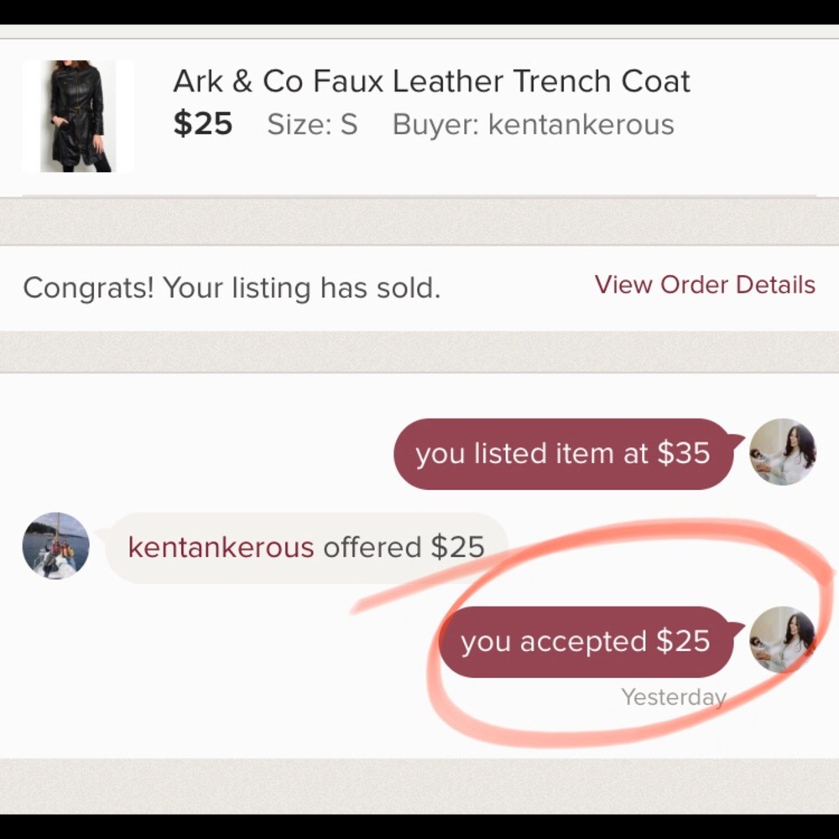This screenshot has height=839, width=839.
Task: Tap the 'Yesterday' timestamp
Action: pos(673,697)
